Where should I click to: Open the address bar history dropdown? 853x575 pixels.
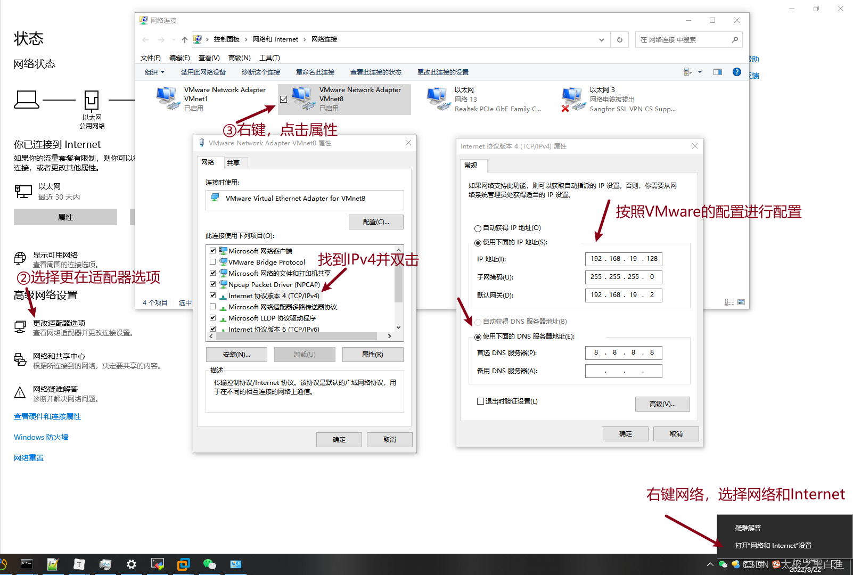[601, 40]
